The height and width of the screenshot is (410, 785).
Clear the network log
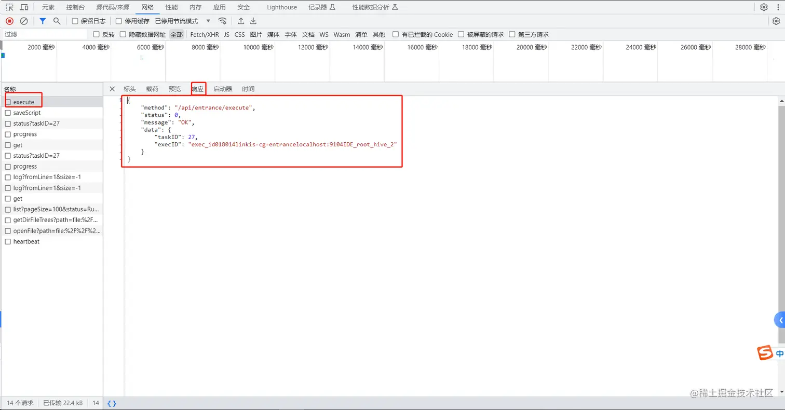pyautogui.click(x=24, y=21)
